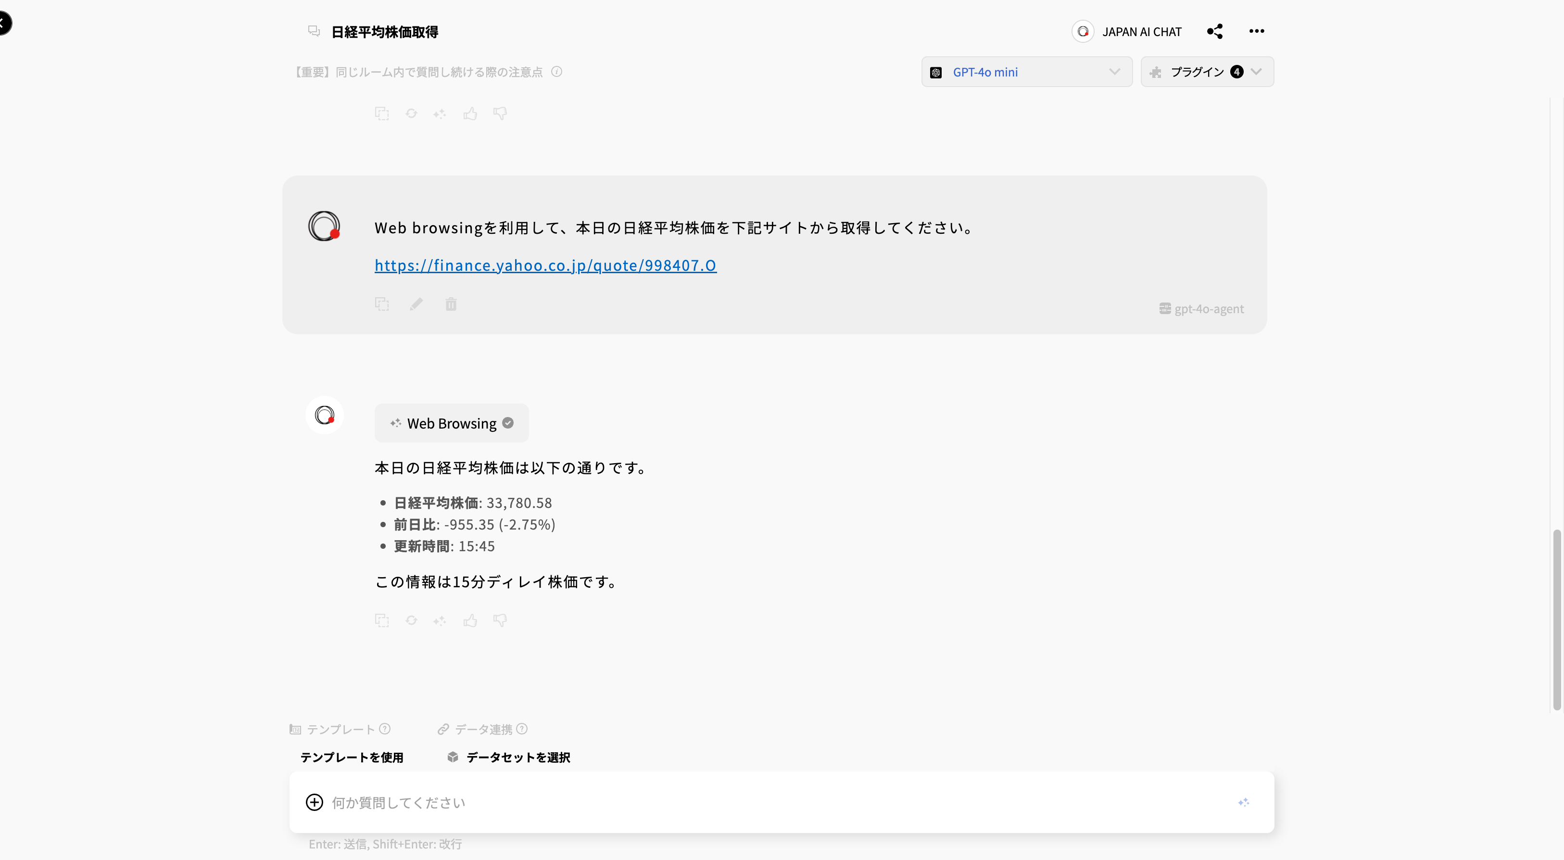Give a thumbs up to the response

(x=470, y=620)
